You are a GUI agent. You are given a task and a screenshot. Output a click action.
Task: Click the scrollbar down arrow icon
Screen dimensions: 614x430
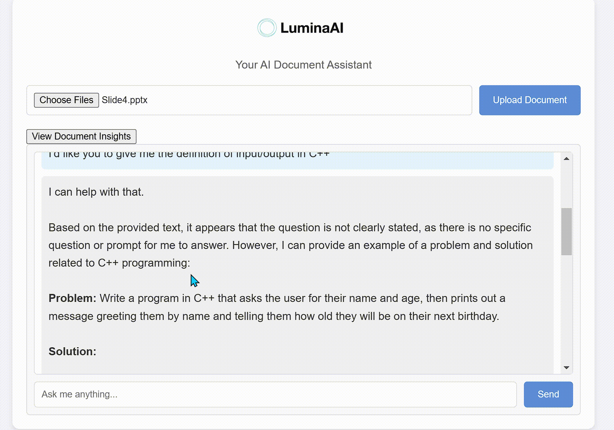[x=566, y=367]
